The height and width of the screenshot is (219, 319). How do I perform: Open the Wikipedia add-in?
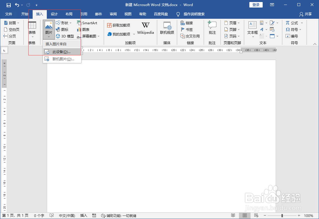[x=145, y=28]
